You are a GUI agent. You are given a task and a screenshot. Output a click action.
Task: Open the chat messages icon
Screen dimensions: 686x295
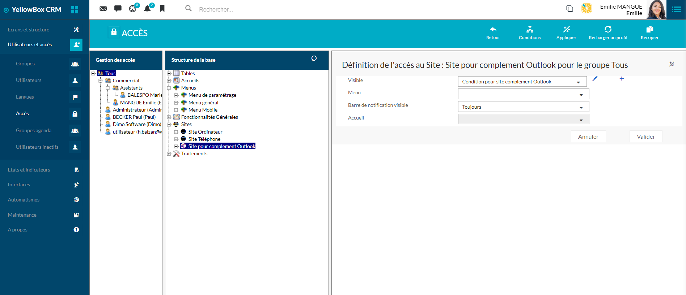[118, 9]
